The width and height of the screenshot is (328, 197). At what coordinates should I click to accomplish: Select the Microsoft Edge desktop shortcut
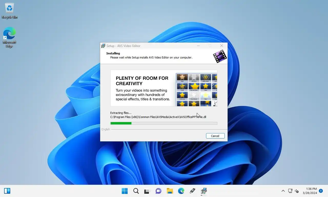pyautogui.click(x=9, y=37)
